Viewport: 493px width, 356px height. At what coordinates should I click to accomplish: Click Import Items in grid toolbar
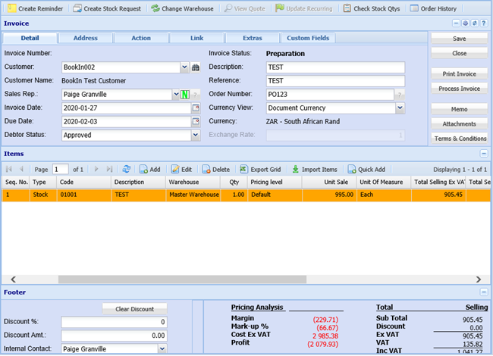coord(314,170)
